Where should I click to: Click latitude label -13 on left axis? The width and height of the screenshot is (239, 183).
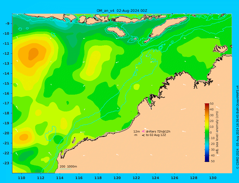coord(6,63)
